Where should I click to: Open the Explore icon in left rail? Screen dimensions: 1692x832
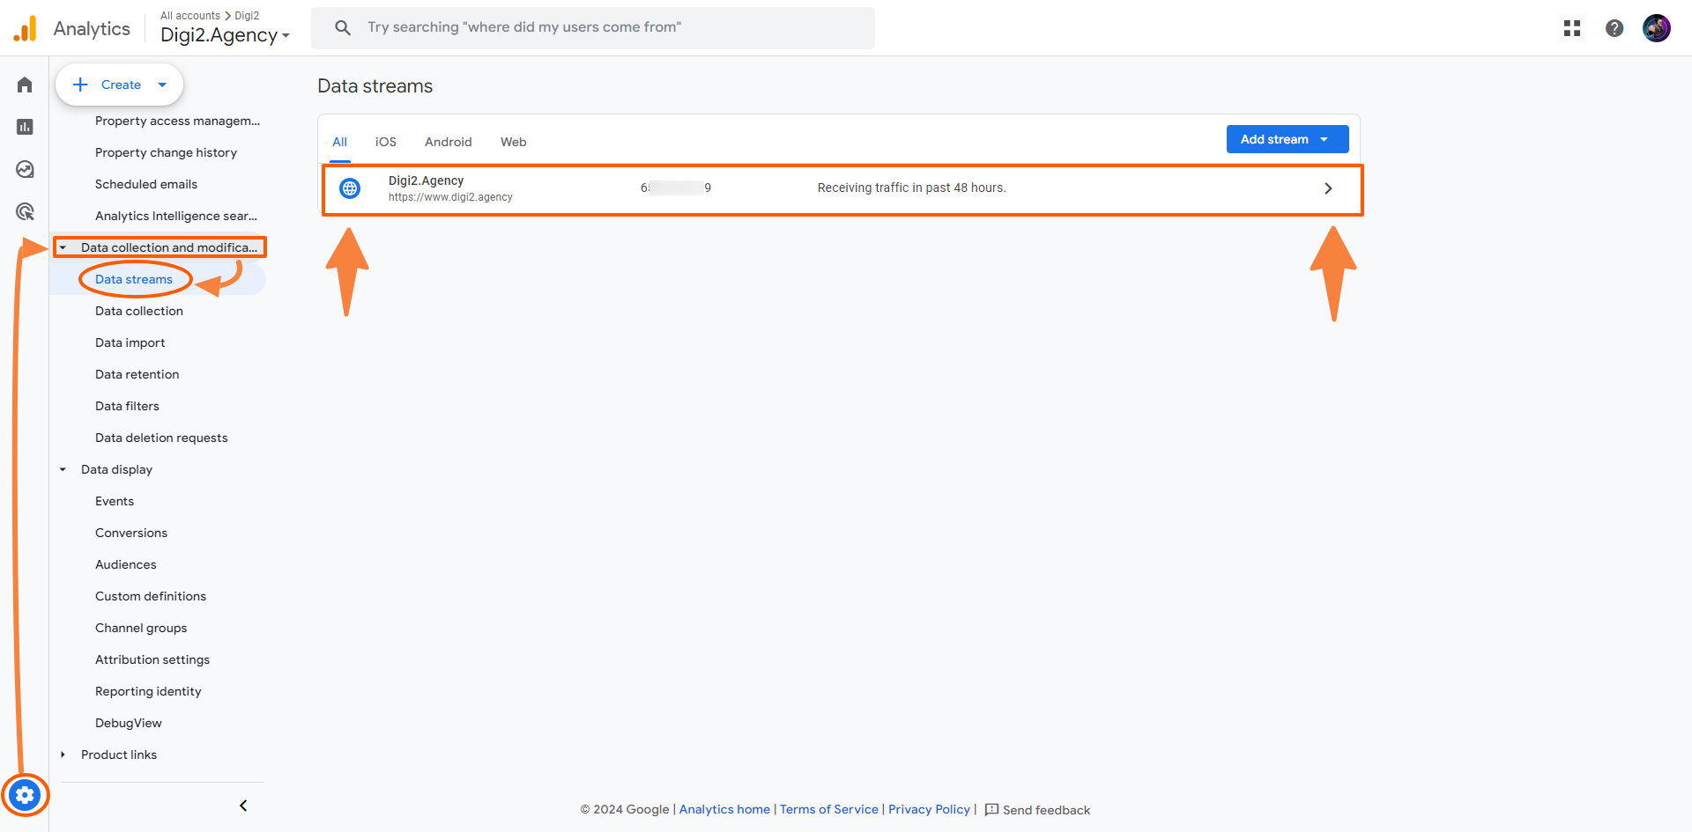(25, 169)
